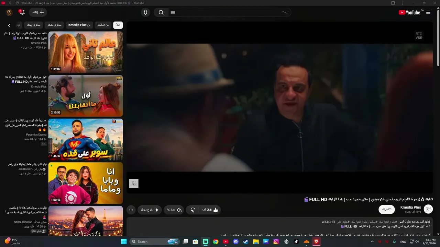Open Steam from the taskbar
Image resolution: width=440 pixels, height=247 pixels.
(x=246, y=242)
